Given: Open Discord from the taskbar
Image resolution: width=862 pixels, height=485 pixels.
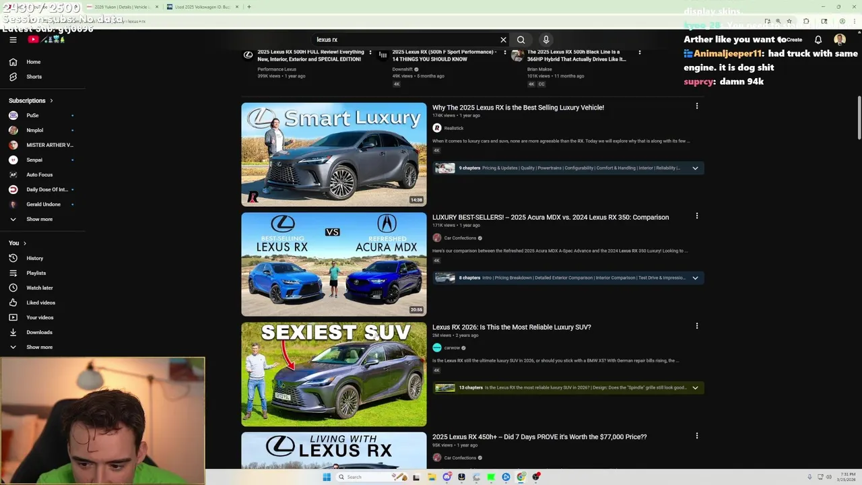Looking at the screenshot, I should [446, 477].
